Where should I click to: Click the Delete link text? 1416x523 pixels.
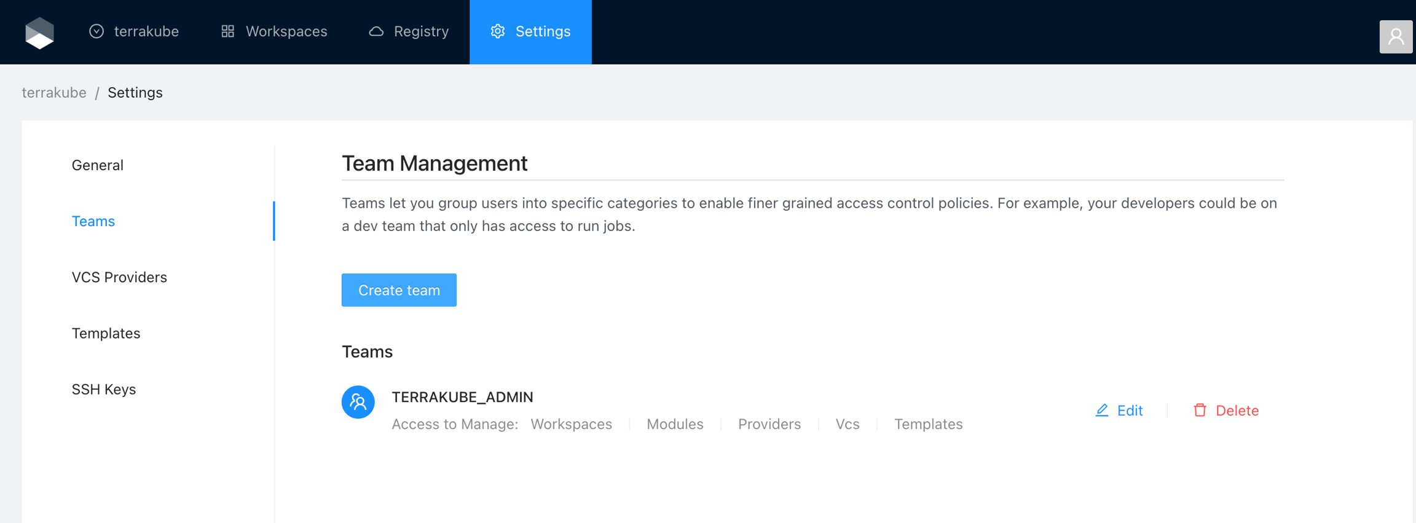[x=1237, y=411]
